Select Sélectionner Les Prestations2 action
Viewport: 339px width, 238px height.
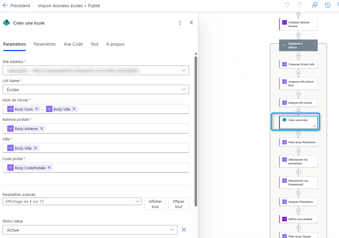pyautogui.click(x=298, y=183)
